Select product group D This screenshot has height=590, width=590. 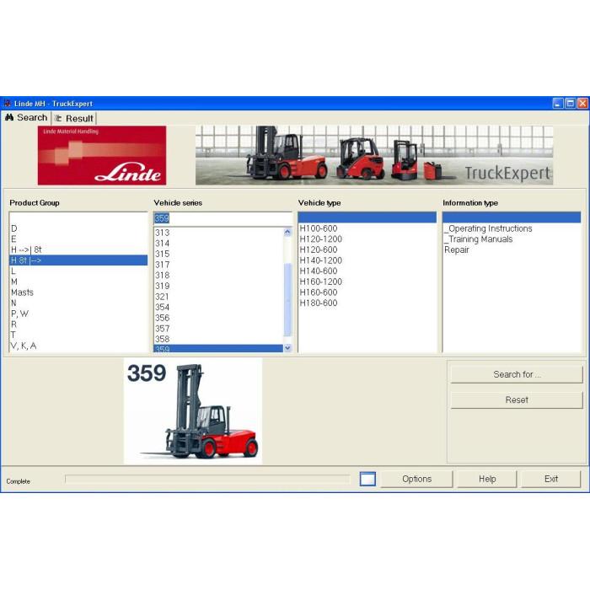(x=78, y=228)
